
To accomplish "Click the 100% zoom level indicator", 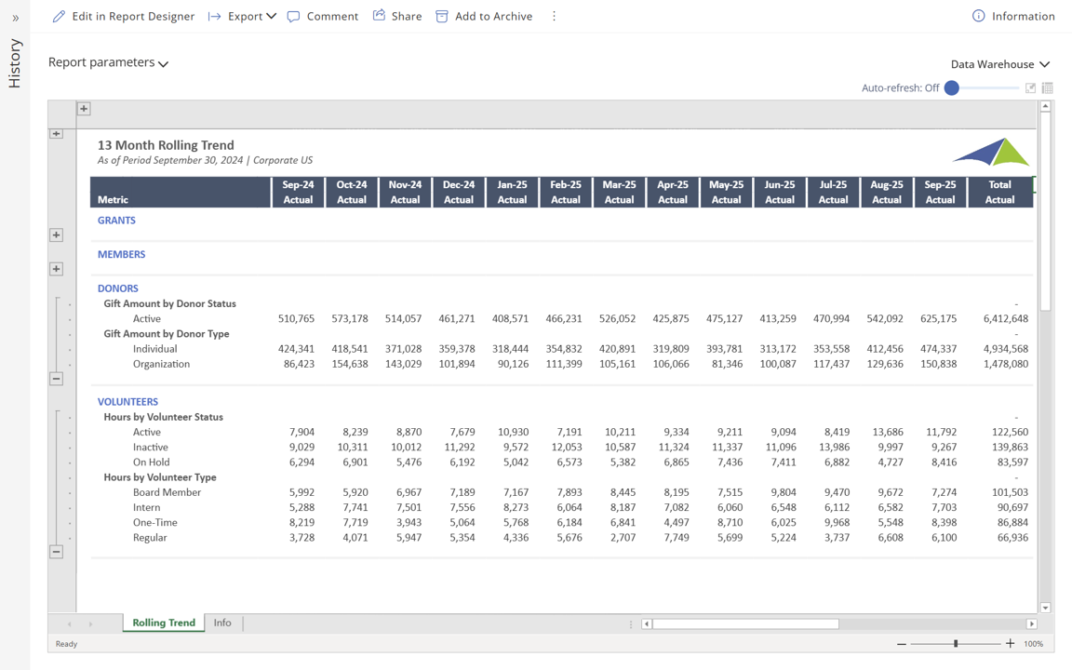I will coord(1034,644).
